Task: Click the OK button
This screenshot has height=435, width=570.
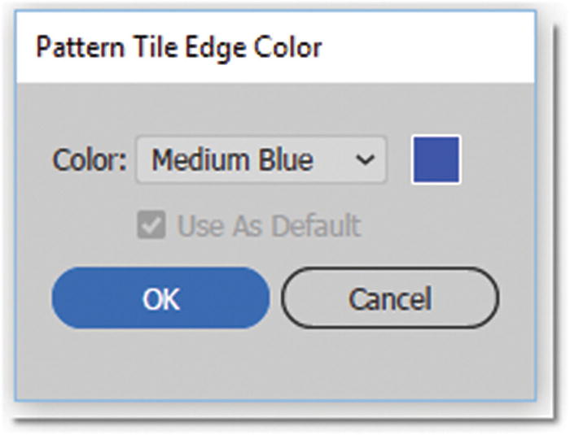Action: (x=160, y=298)
